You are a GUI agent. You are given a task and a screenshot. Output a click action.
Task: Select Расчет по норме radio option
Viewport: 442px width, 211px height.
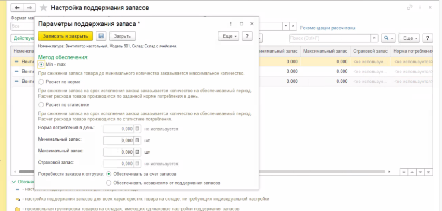pos(41,82)
